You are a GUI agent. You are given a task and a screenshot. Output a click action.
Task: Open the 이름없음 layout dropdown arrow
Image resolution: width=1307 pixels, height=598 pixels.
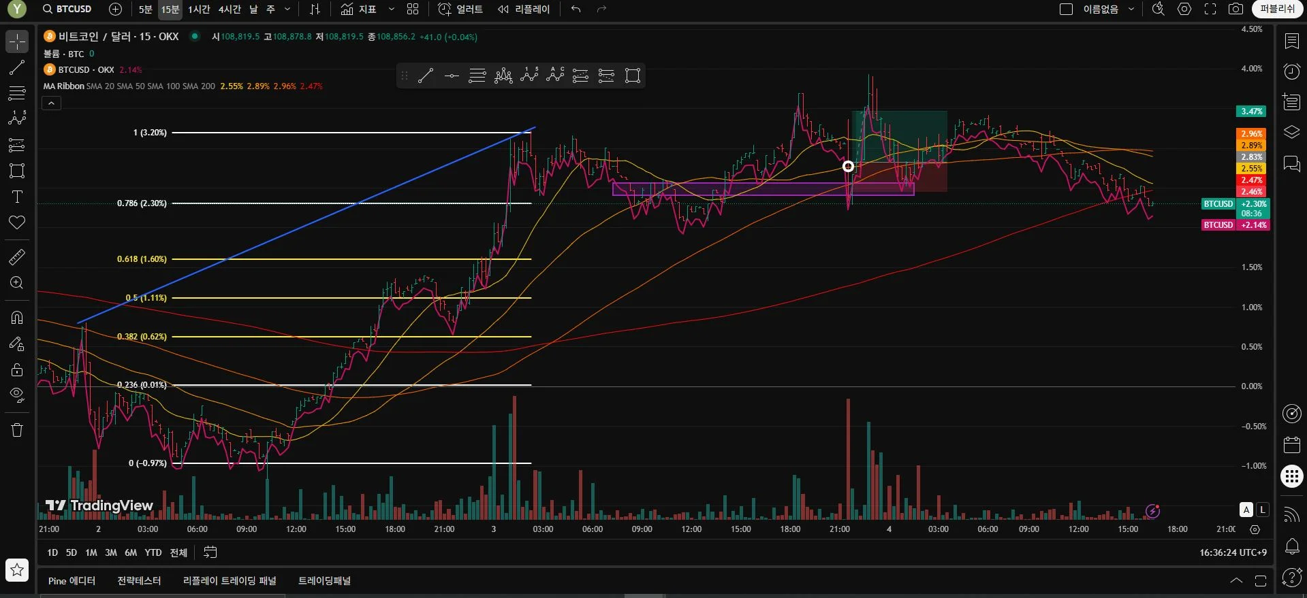[x=1131, y=9]
